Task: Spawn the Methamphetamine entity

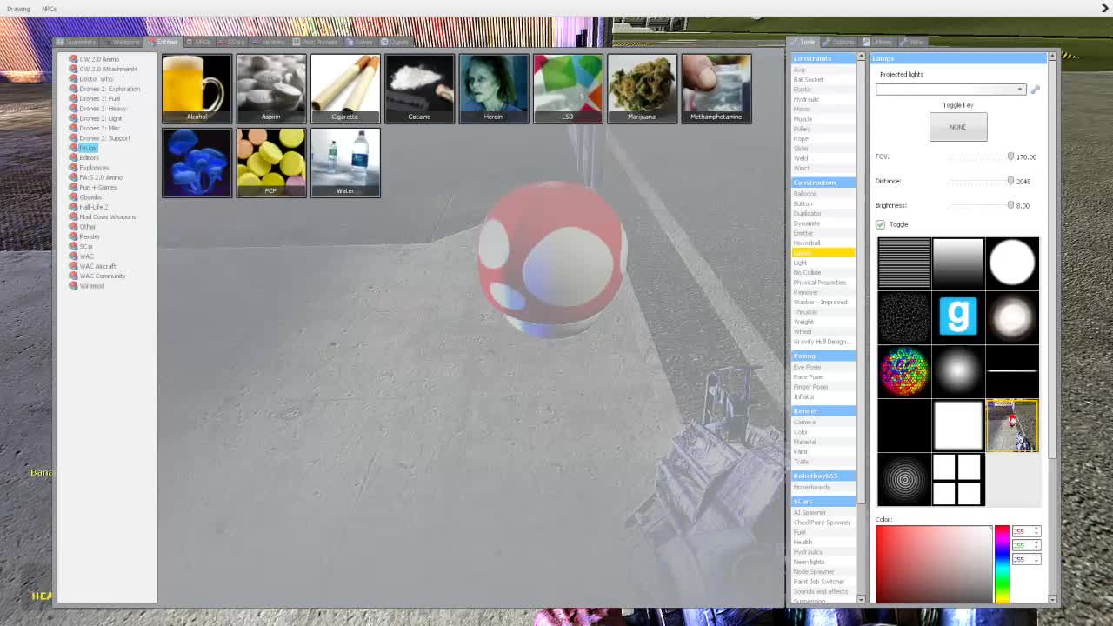Action: pyautogui.click(x=716, y=88)
